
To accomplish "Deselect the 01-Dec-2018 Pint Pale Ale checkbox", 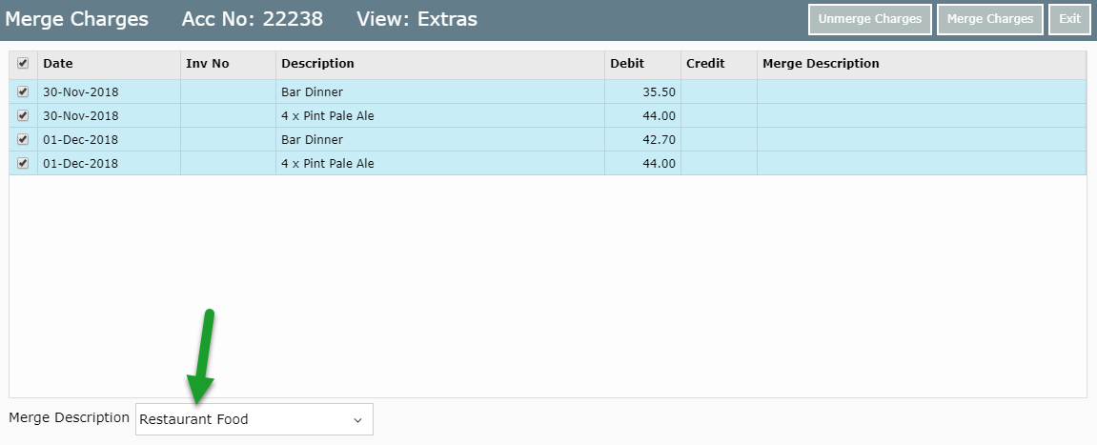I will tap(23, 163).
